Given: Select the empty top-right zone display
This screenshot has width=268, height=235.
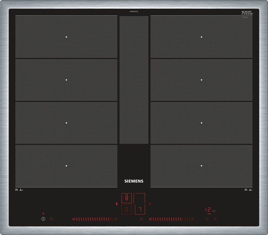Looking at the screenshot, I should coord(140,198).
